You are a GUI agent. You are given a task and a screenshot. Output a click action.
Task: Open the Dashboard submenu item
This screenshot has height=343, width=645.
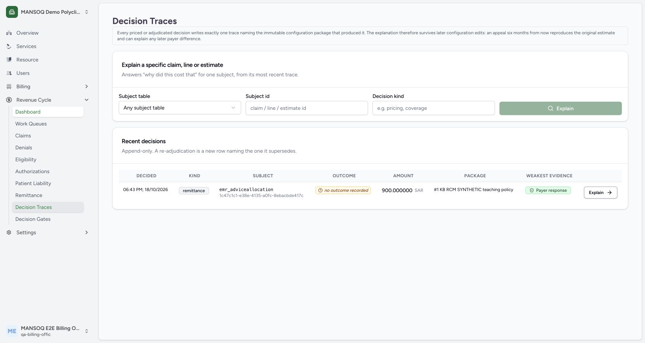coord(48,112)
